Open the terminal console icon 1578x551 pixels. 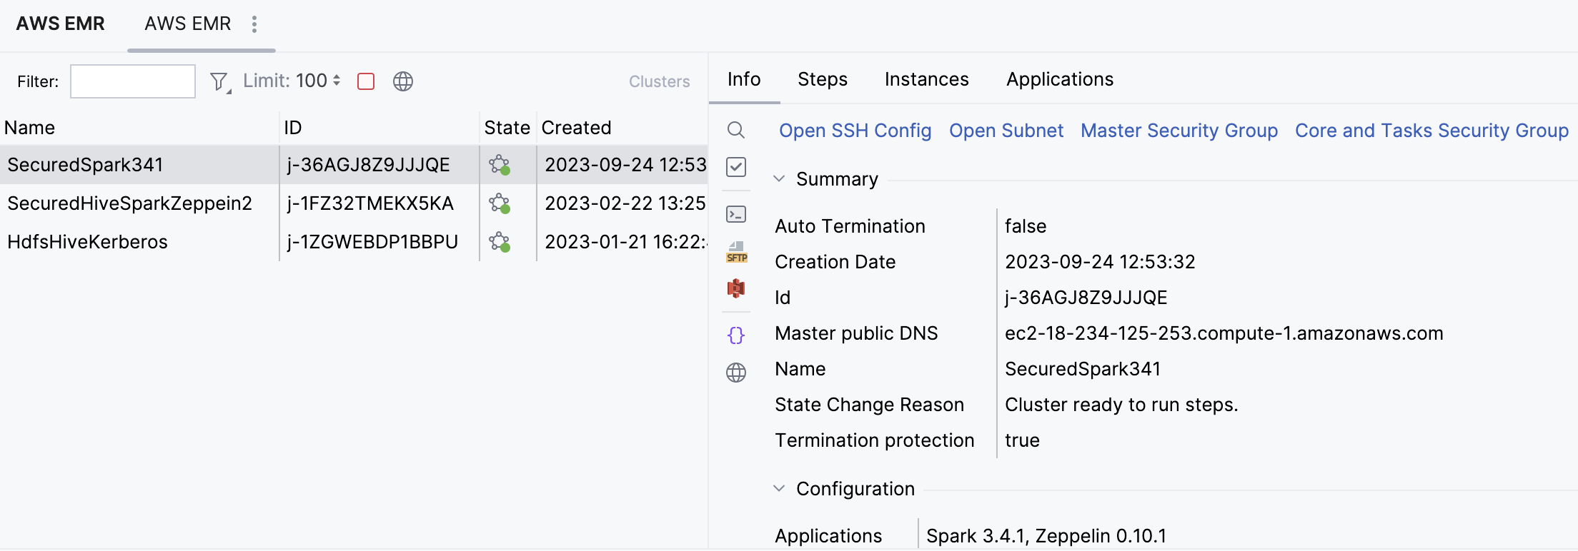point(735,214)
